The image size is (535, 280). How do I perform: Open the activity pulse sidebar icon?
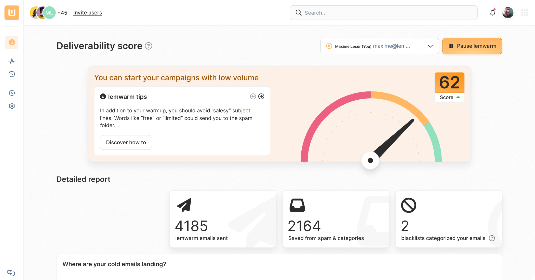coord(12,61)
